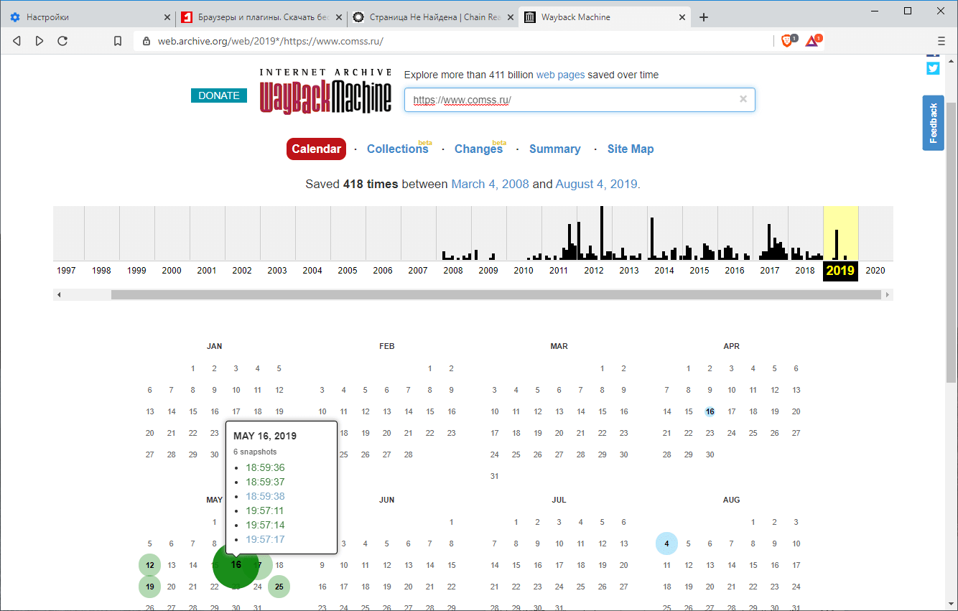Click the bookmark icon in the address bar

(118, 41)
